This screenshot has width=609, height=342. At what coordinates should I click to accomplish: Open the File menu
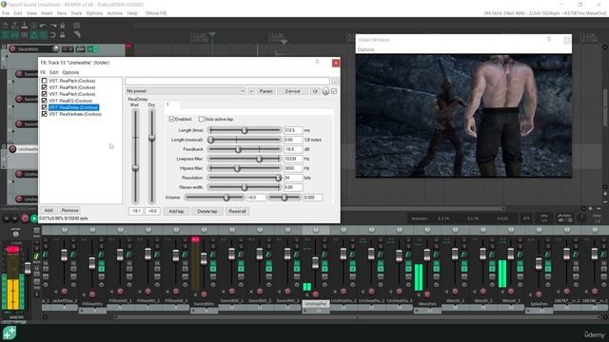[6, 13]
